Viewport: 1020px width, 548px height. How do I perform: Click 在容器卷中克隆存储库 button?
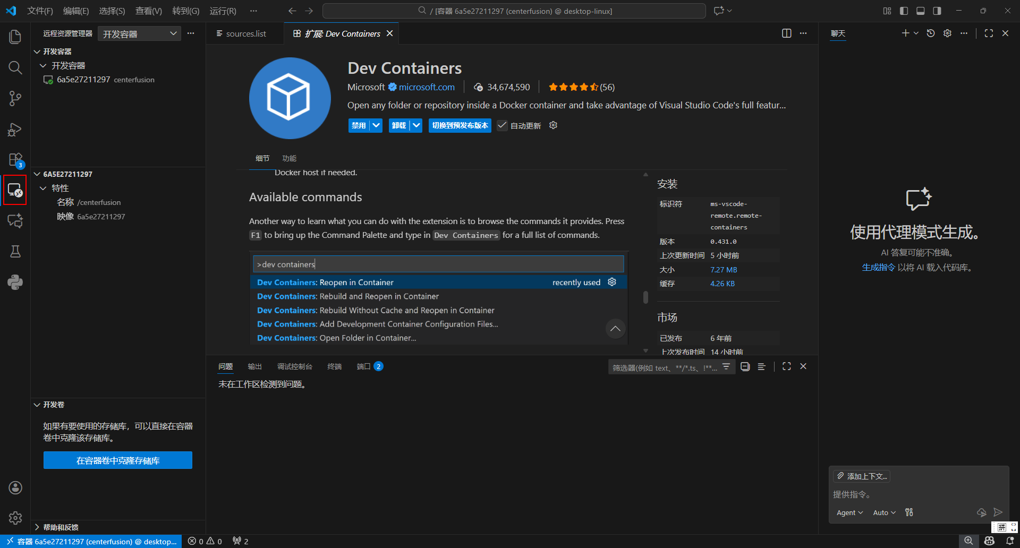(118, 460)
